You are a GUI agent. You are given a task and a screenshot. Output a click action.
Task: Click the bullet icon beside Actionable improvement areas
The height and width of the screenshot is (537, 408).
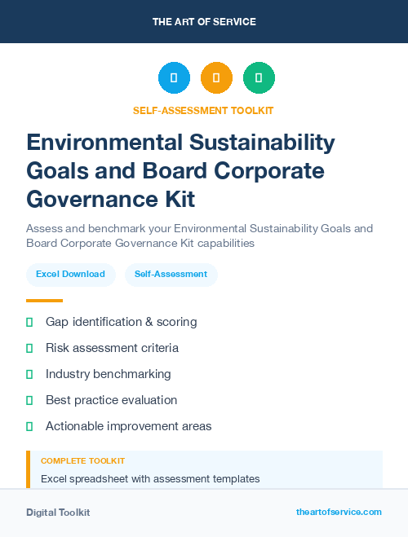pyautogui.click(x=29, y=426)
